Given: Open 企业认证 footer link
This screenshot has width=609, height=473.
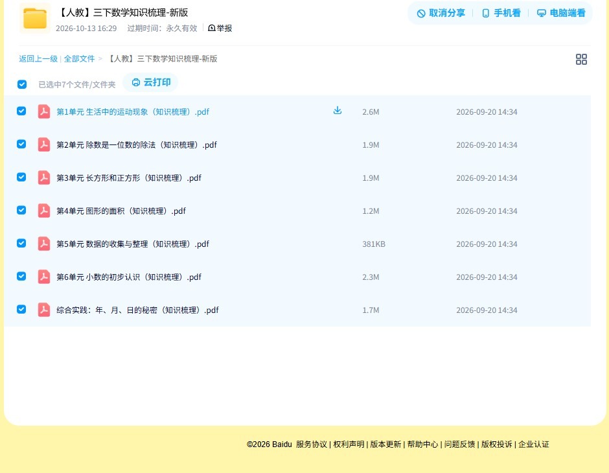Looking at the screenshot, I should [534, 444].
